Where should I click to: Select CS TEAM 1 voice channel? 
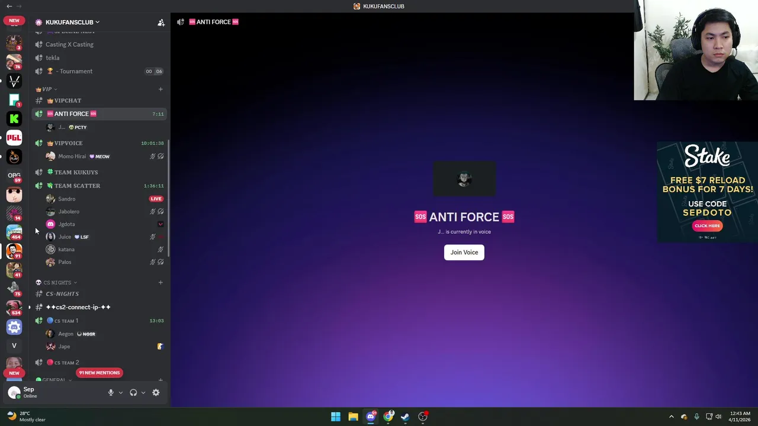pos(99,321)
